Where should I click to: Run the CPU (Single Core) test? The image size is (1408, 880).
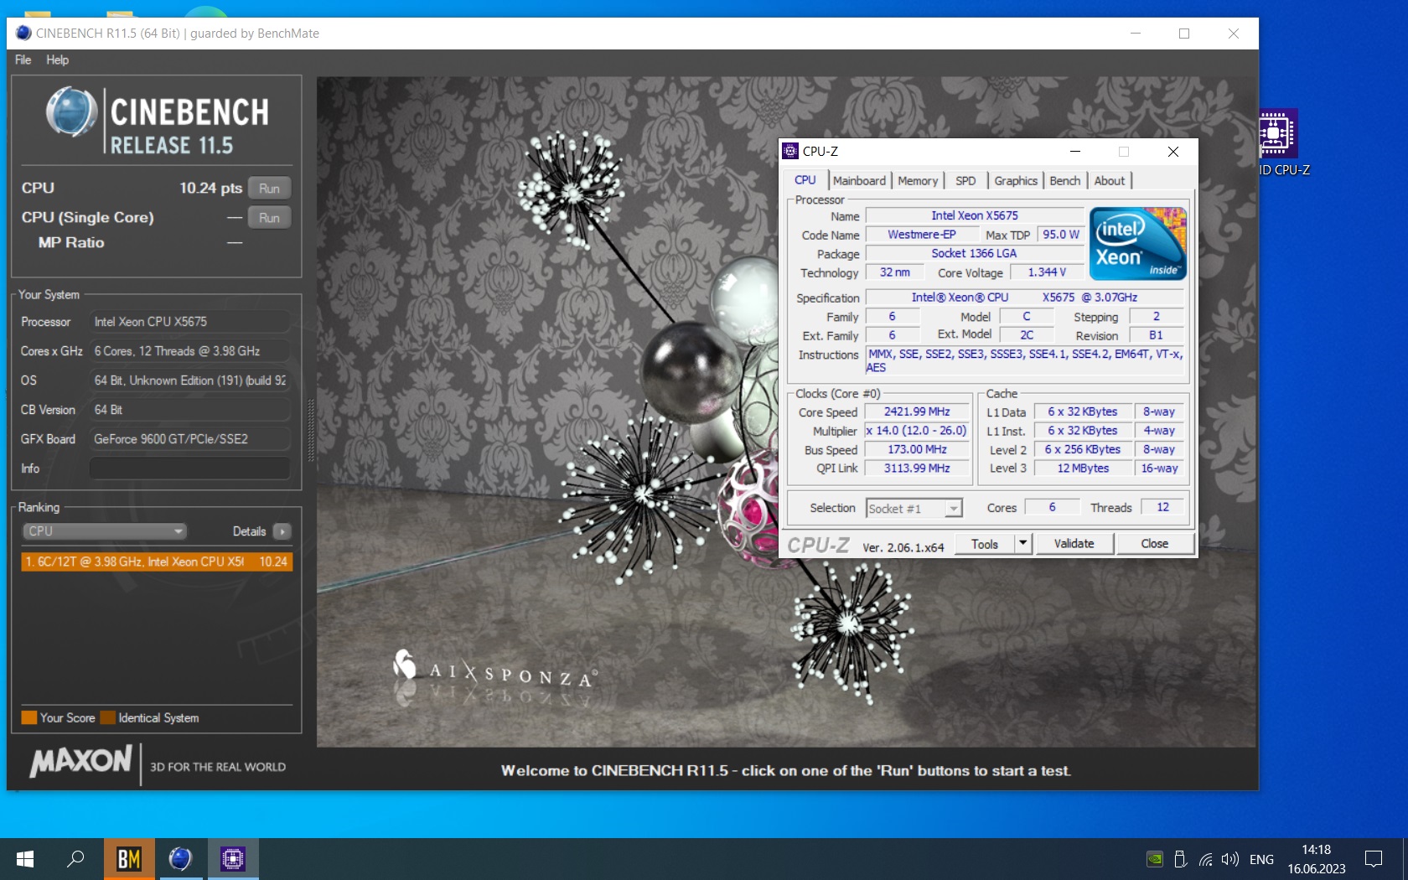pyautogui.click(x=269, y=218)
